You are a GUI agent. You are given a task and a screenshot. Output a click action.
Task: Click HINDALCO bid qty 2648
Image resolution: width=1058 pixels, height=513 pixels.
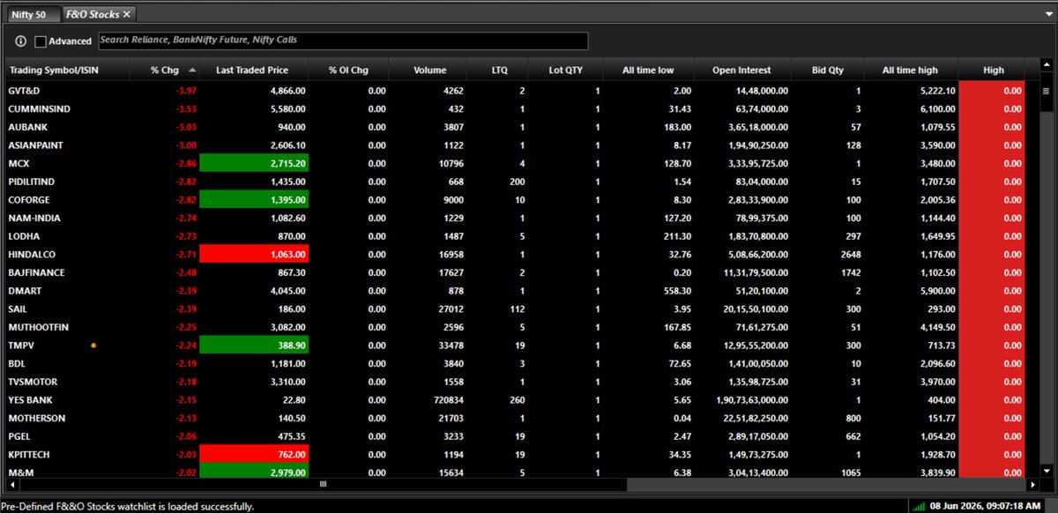click(849, 254)
